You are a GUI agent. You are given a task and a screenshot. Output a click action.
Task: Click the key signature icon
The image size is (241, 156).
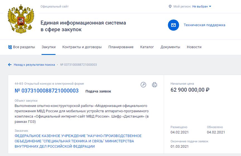click(143, 85)
